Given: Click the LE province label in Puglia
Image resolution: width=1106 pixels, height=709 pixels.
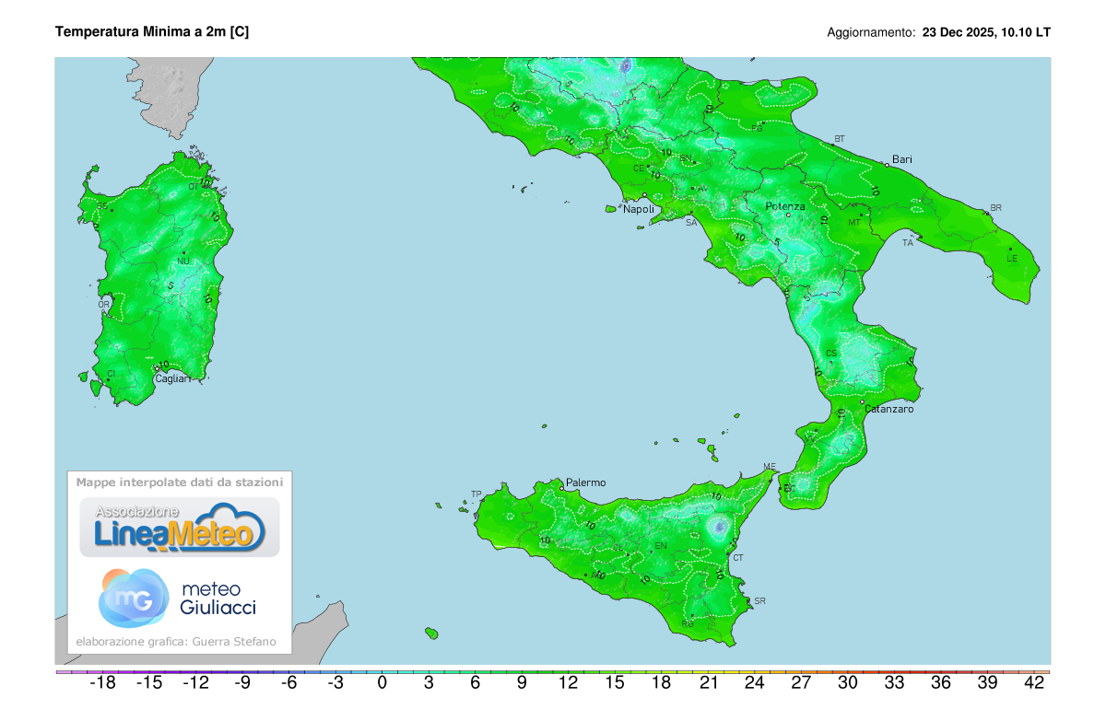Looking at the screenshot, I should click(x=1012, y=258).
